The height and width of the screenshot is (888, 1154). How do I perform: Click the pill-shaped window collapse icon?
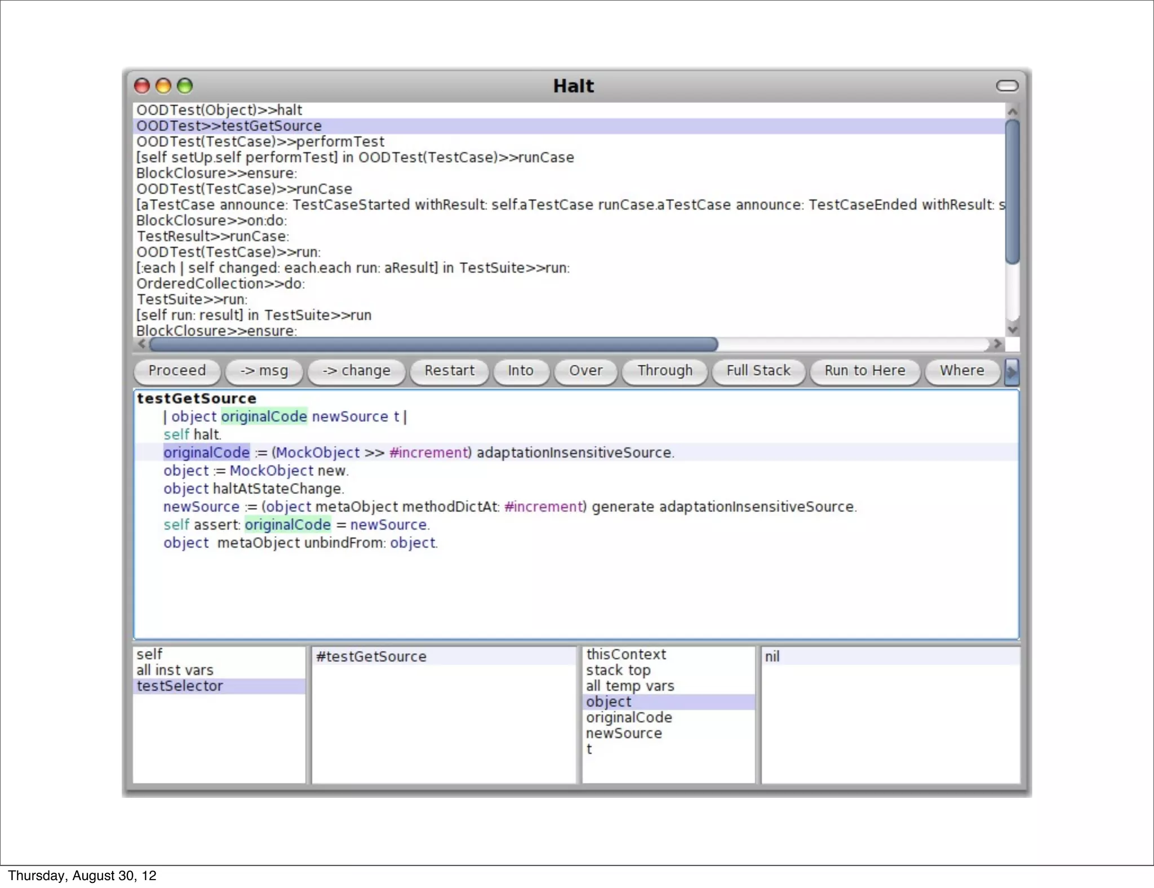point(1007,86)
